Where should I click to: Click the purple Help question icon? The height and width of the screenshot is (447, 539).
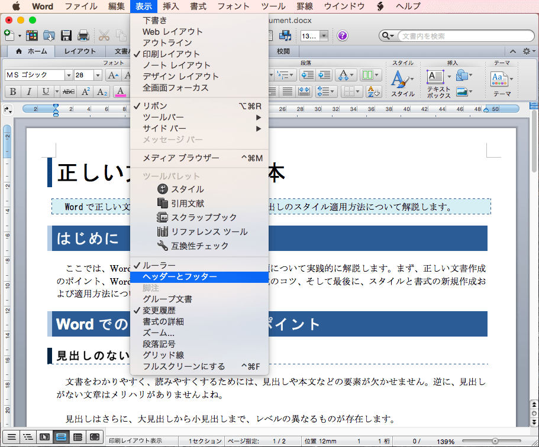pyautogui.click(x=343, y=35)
